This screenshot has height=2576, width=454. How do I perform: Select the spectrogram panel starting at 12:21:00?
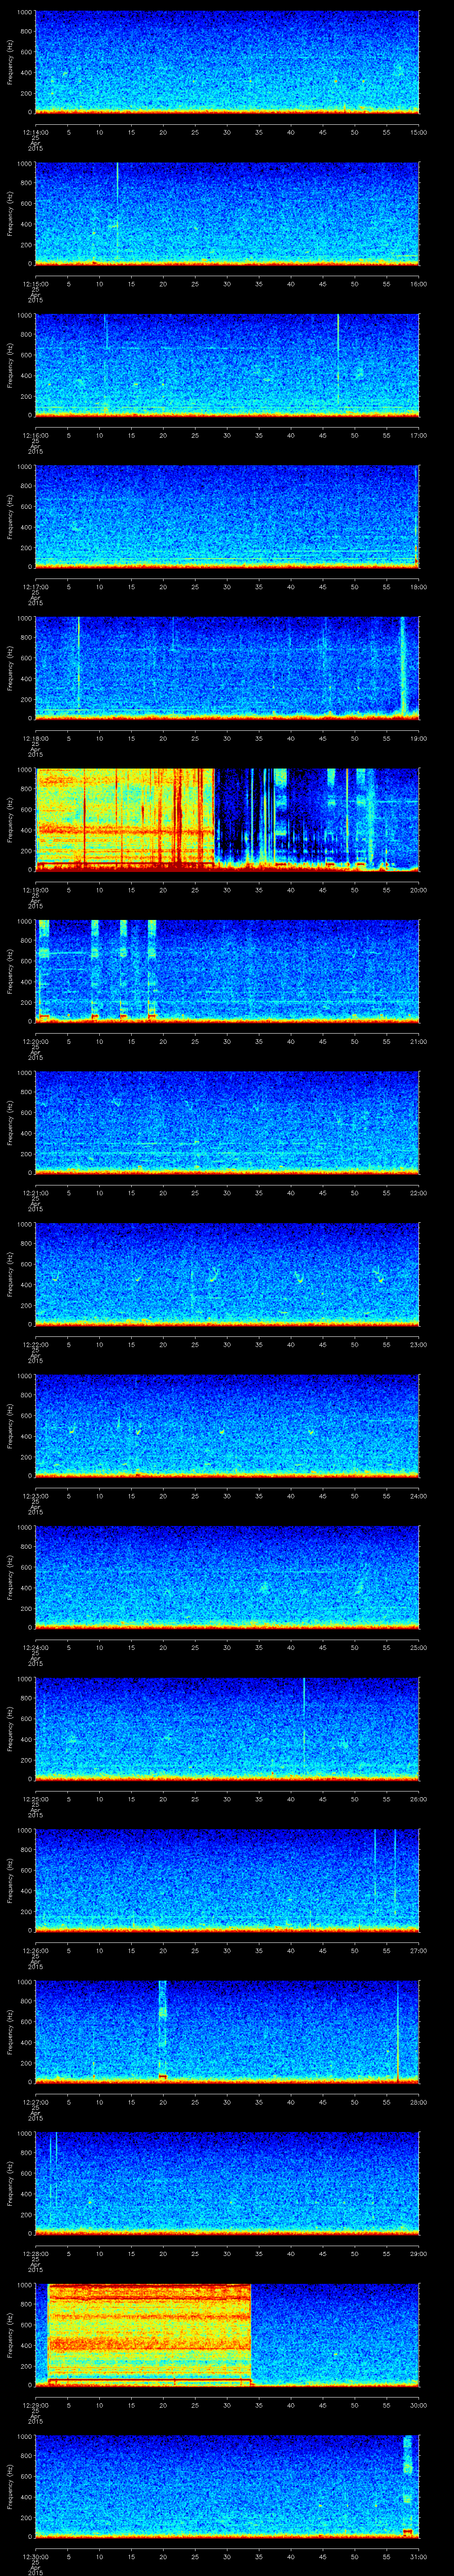coord(227,1122)
